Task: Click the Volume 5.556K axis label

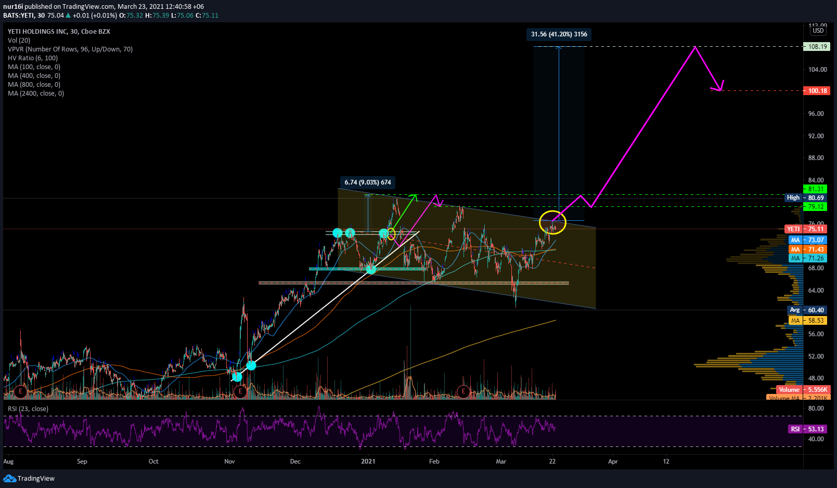Action: click(x=803, y=390)
